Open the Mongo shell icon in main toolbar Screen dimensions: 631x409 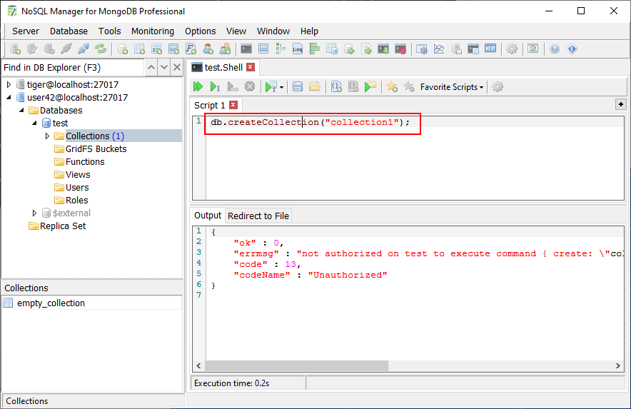246,49
